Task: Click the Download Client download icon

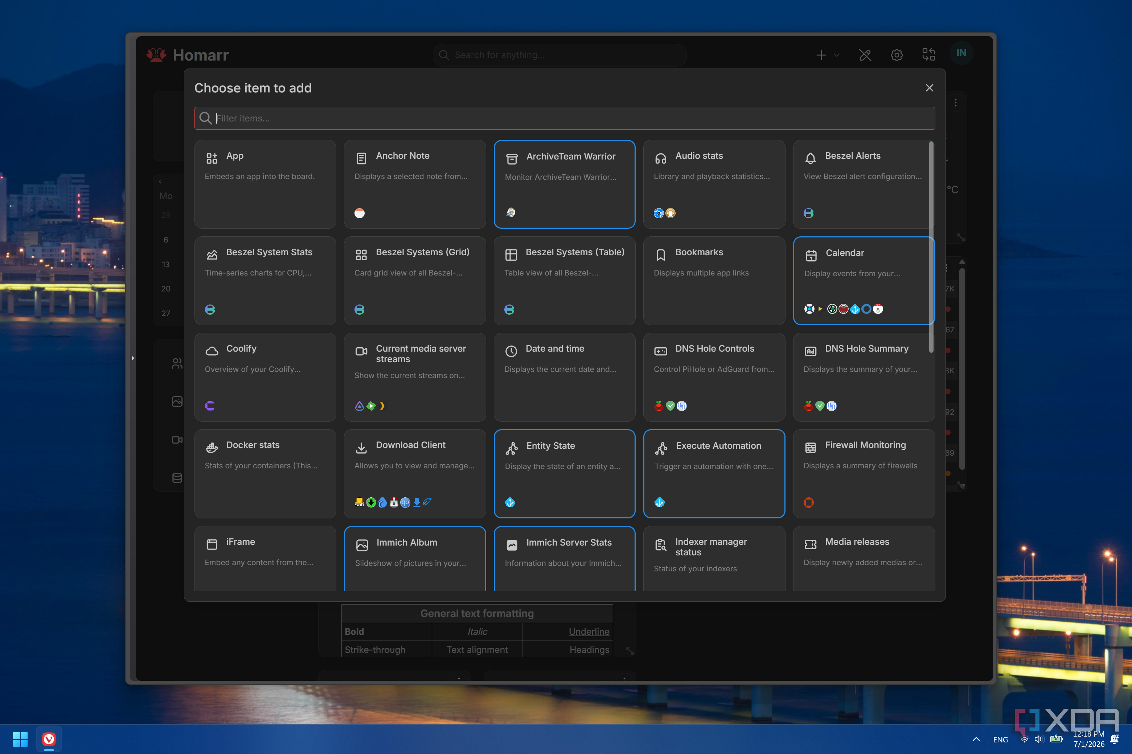Action: click(x=361, y=448)
